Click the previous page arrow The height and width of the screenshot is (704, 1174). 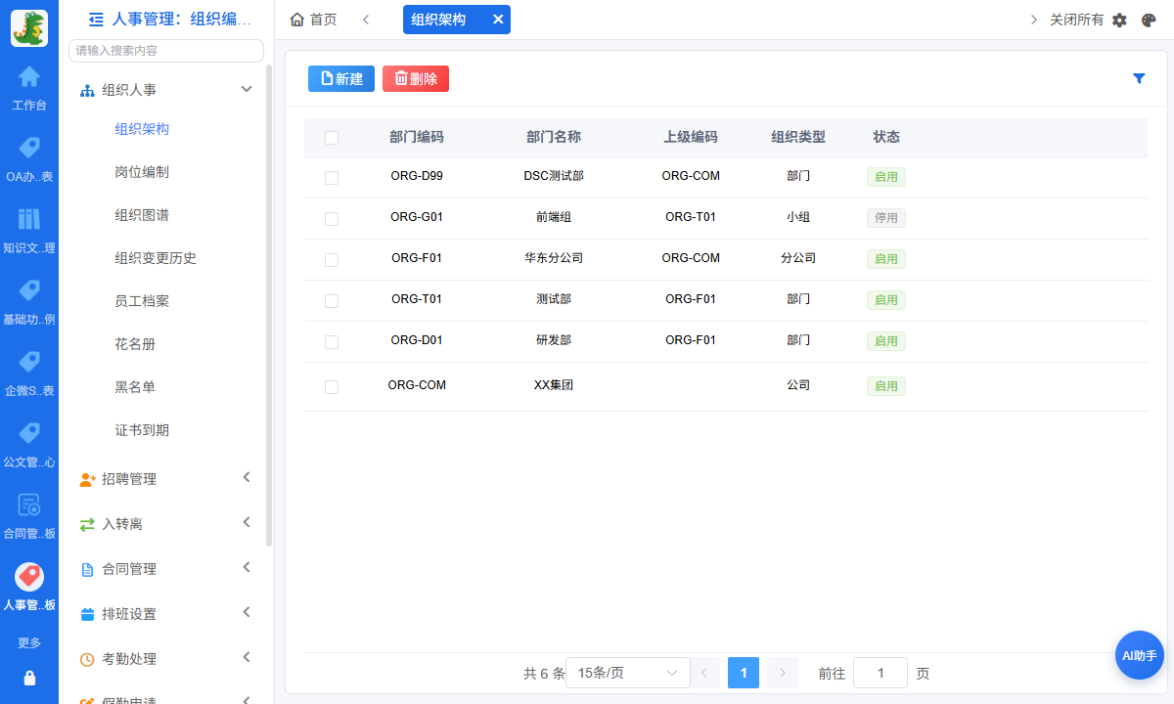[704, 673]
